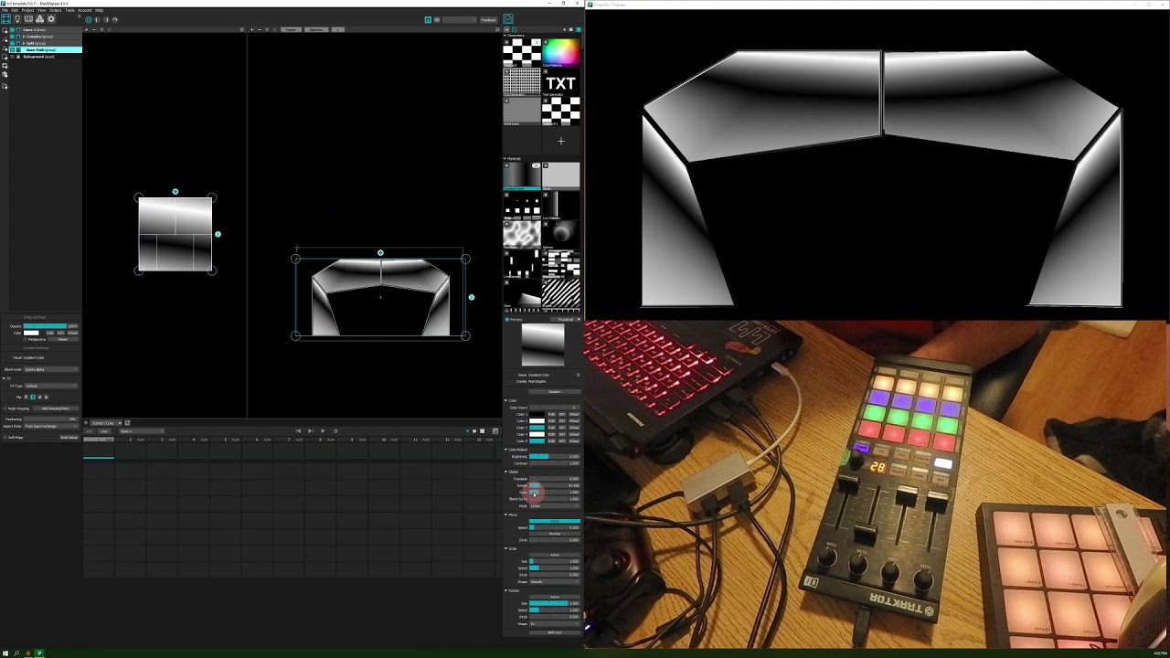Viewport: 1170px width, 658px height.
Task: Toggle lock on Base Walls group
Action: pos(18,50)
